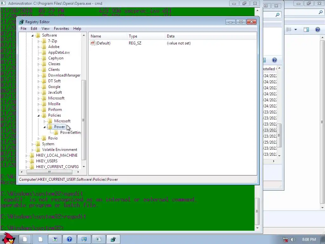Image resolution: width=325 pixels, height=244 pixels.
Task: Collapse the Software key
Action: pos(32,36)
